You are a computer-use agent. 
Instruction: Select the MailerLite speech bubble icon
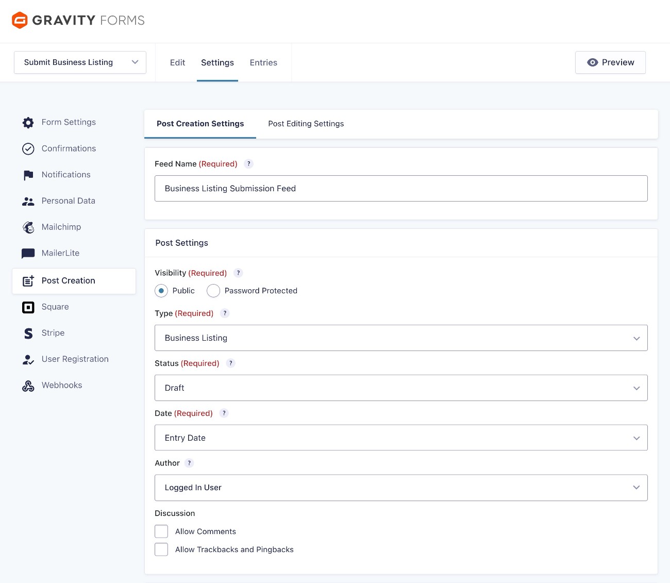(28, 253)
